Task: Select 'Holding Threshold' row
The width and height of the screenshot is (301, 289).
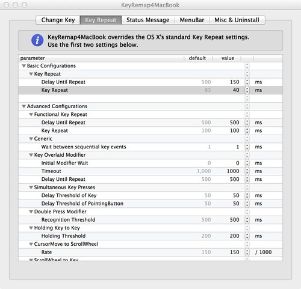Action: tap(150, 236)
